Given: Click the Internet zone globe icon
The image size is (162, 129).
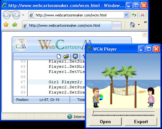Looking at the screenshot, I should tap(70, 117).
